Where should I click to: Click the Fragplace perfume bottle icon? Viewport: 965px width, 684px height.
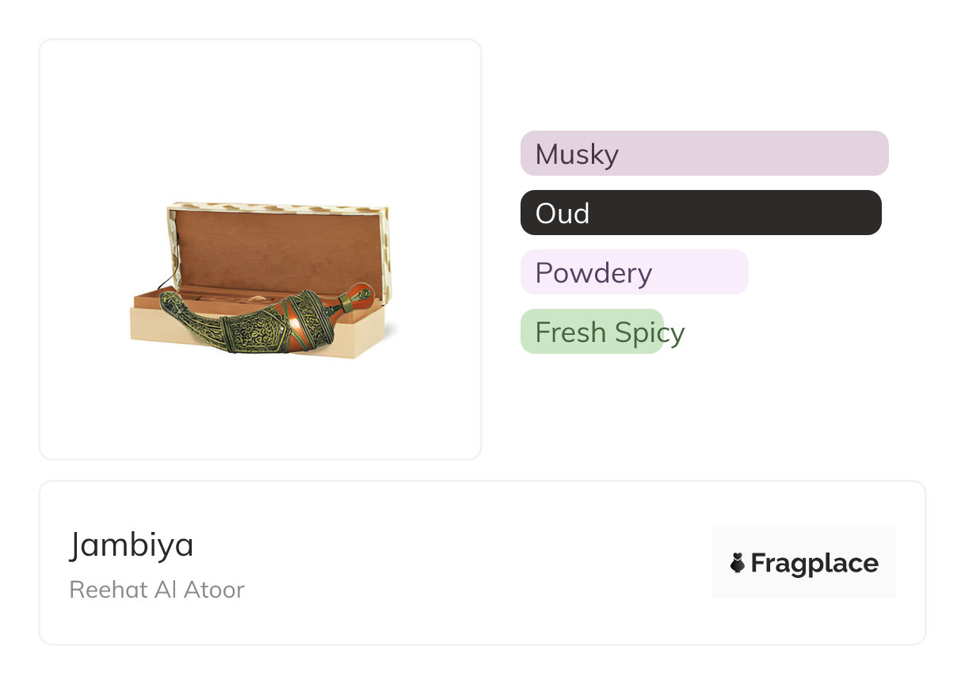click(738, 563)
